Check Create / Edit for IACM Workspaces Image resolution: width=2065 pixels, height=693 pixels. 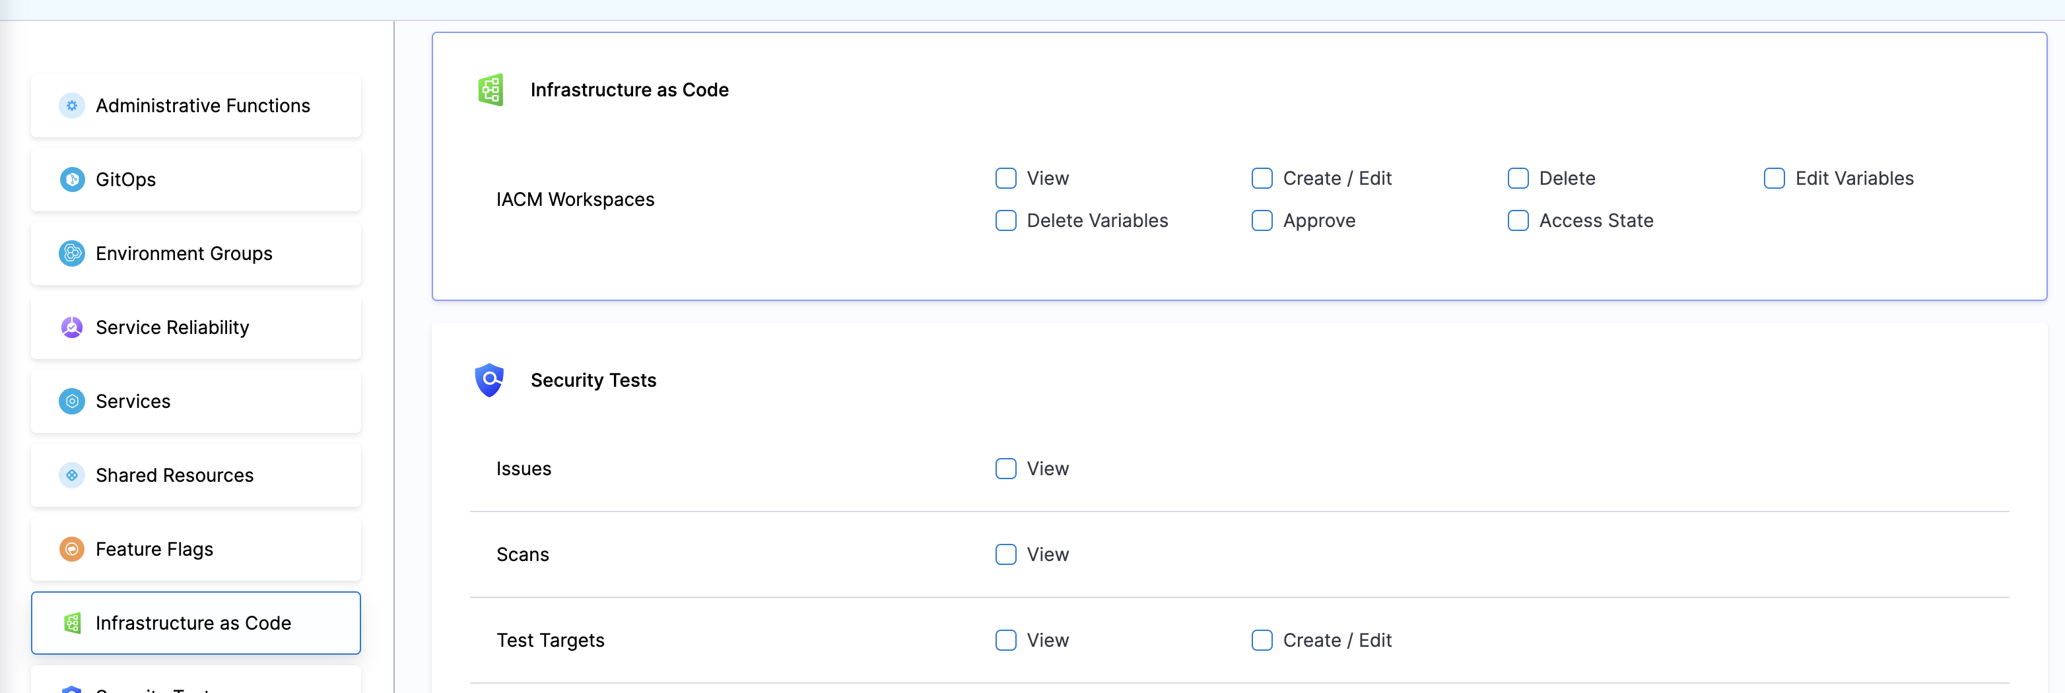tap(1262, 178)
